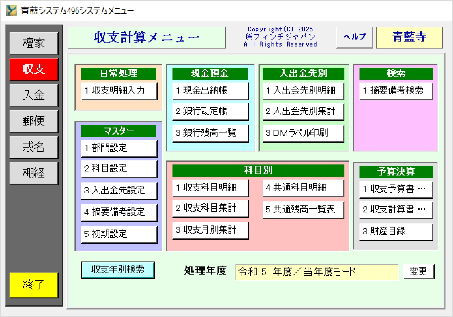
Task: Click 5 初期設定 in マスター group
Action: tap(119, 234)
